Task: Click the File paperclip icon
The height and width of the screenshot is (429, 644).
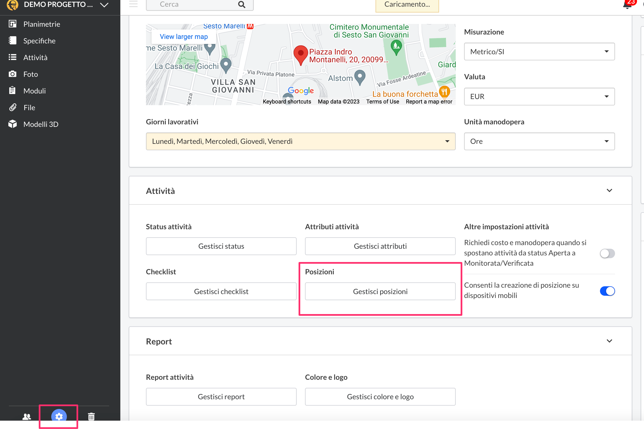Action: click(13, 107)
